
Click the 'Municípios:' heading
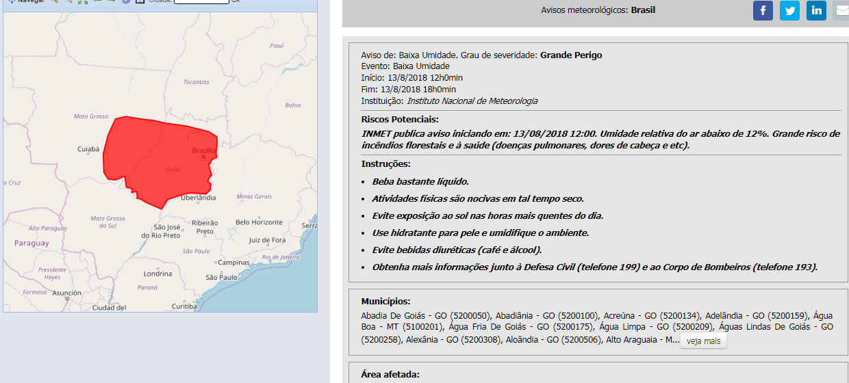385,302
